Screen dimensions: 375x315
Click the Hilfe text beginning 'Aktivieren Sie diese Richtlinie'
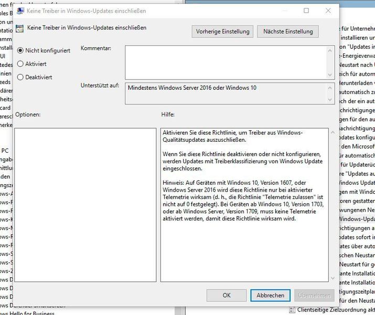[232, 136]
